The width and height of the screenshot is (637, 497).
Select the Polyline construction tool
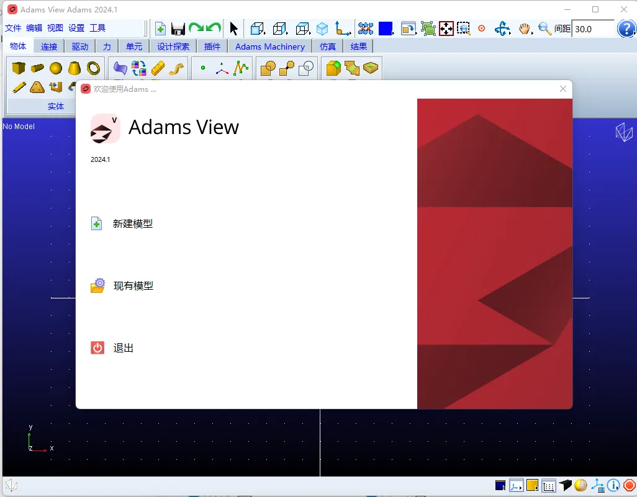click(x=241, y=68)
